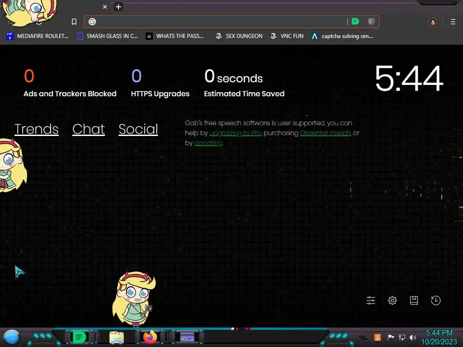Open the volume speaker tray icon

[413, 337]
